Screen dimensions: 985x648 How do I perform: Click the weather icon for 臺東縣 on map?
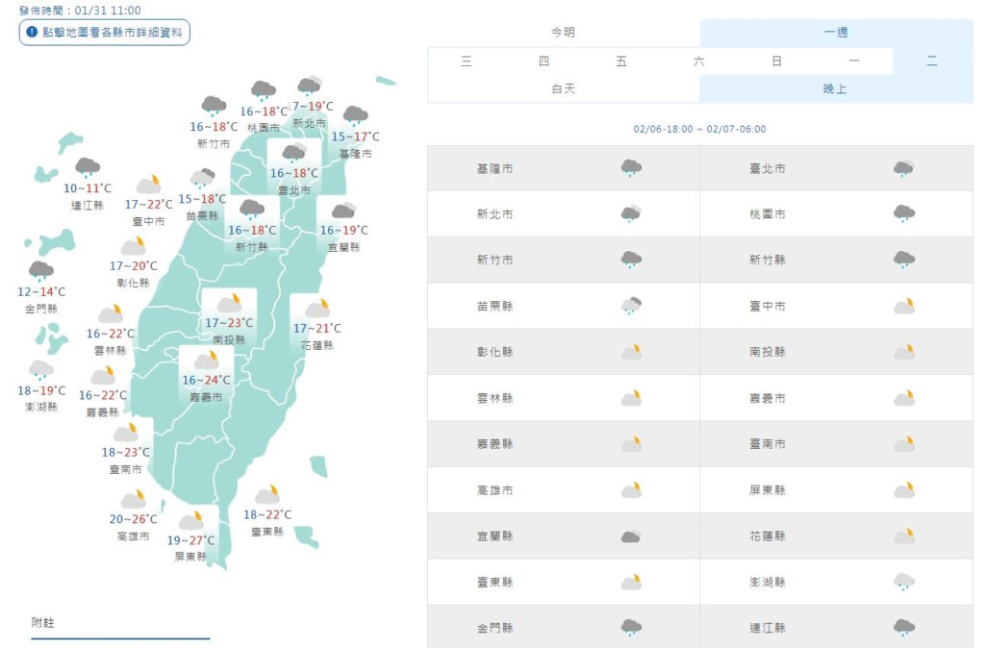267,495
